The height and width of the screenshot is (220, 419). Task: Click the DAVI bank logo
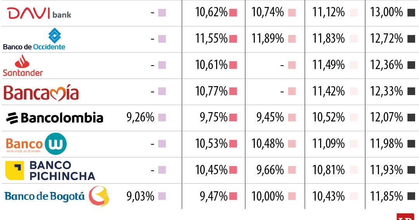[x=39, y=13]
